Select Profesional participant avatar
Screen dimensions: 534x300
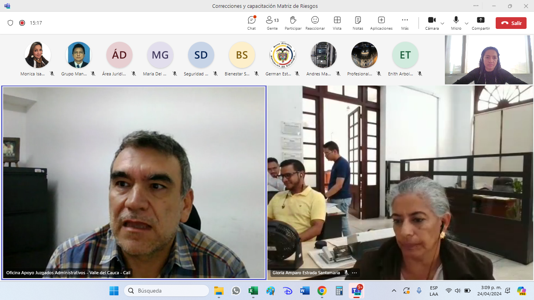[x=364, y=55]
